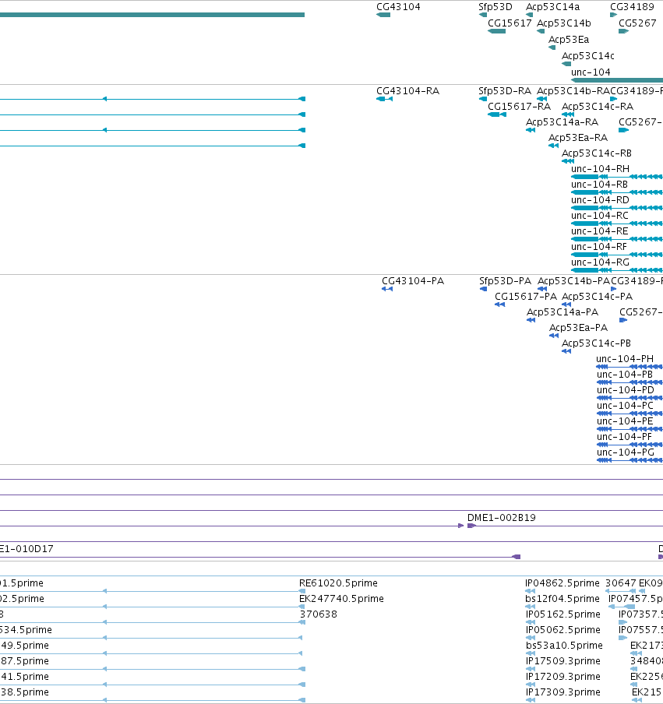
Task: Click the EK247740.5prime EST label
Action: click(x=341, y=599)
